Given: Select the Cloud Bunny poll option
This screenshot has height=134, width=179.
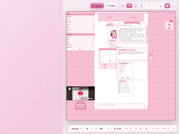Looking at the screenshot, I should [122, 66].
